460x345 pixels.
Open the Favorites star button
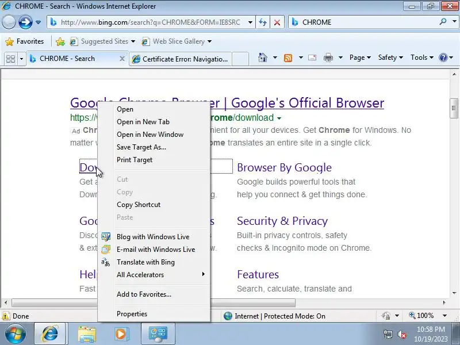click(x=25, y=41)
